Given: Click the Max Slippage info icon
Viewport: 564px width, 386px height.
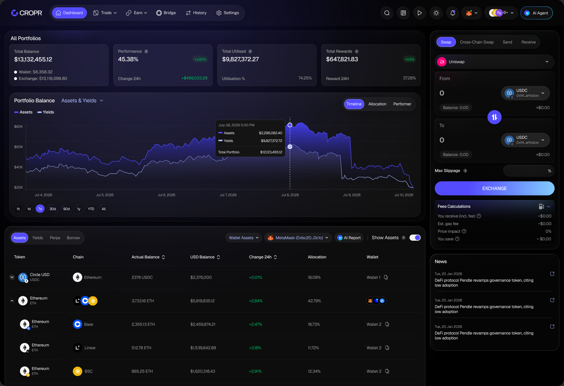Looking at the screenshot, I should point(465,171).
